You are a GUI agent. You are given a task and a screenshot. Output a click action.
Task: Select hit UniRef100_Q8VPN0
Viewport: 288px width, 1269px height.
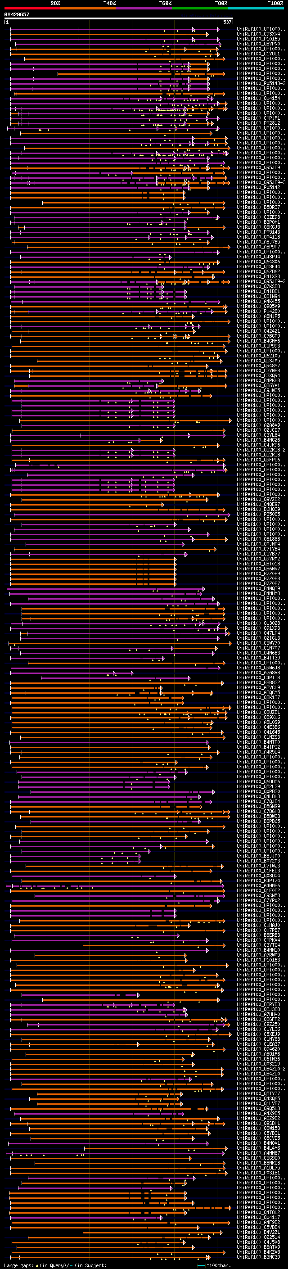point(258,44)
